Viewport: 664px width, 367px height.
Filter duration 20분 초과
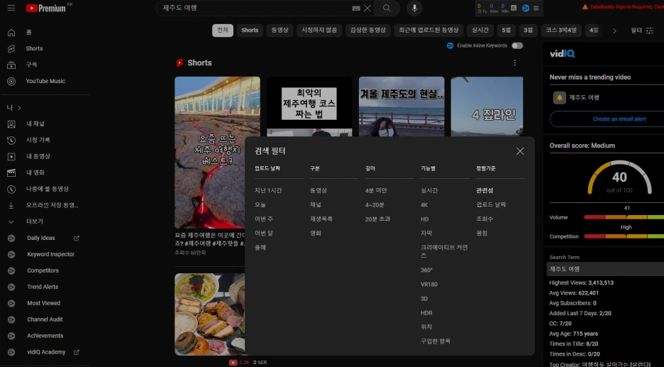point(377,219)
